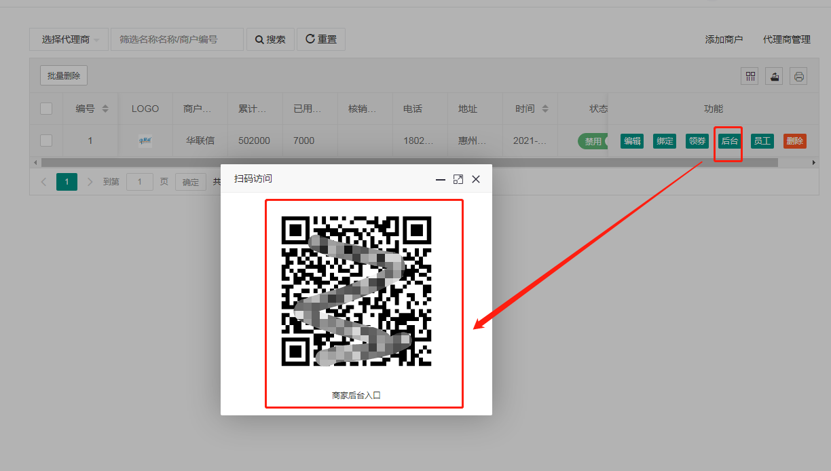Click the page number jump input
This screenshot has height=471, width=831.
tap(140, 182)
